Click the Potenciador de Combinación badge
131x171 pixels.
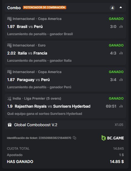click(x=44, y=7)
